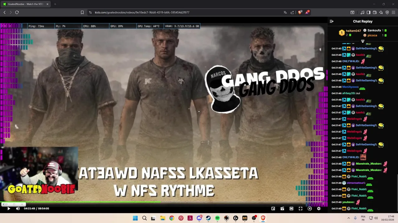Open Steam from taskbar
This screenshot has height=223, width=398.
pos(208,218)
